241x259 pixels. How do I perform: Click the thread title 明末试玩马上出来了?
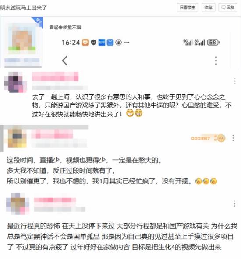[x=24, y=7]
